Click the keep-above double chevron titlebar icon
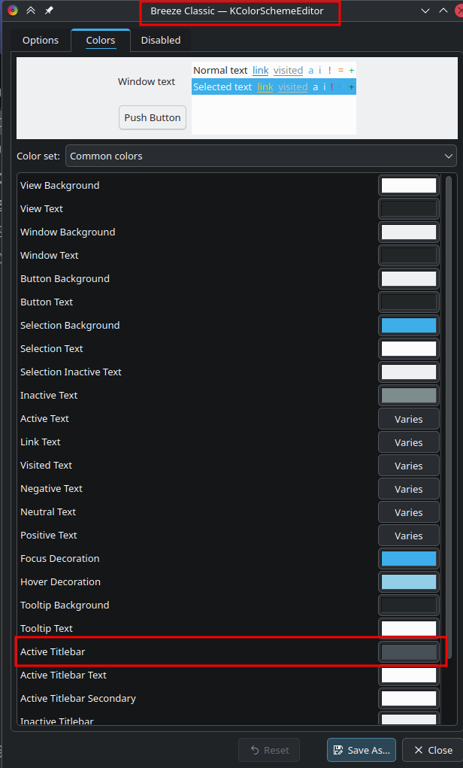Viewport: 463px width, 768px height. pos(31,11)
